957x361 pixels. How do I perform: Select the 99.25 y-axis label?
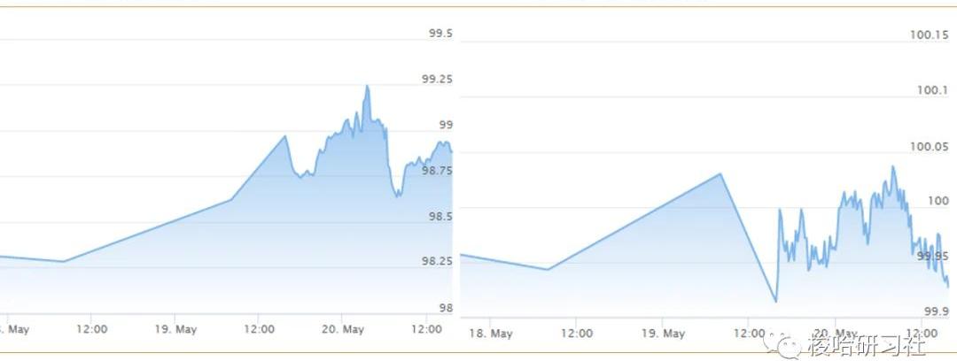tap(437, 79)
